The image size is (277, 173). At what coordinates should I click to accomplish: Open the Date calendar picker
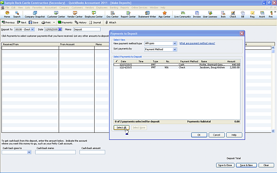click(60, 30)
